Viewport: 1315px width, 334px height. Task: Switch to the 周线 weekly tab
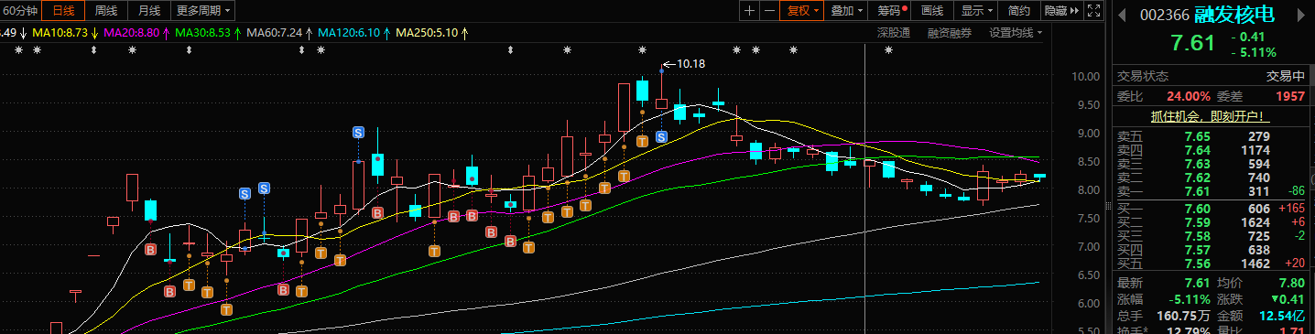106,11
